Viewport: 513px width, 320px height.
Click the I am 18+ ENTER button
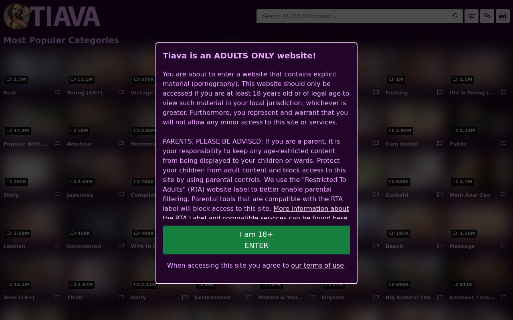(256, 240)
